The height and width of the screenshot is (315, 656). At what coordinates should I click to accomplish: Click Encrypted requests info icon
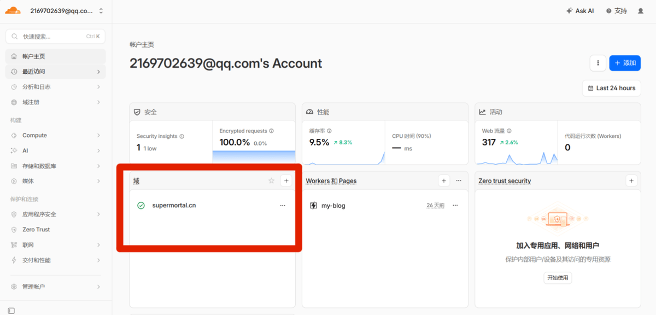tap(272, 131)
